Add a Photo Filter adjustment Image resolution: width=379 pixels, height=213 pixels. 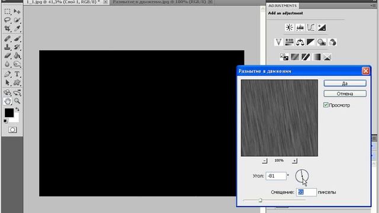click(x=322, y=42)
